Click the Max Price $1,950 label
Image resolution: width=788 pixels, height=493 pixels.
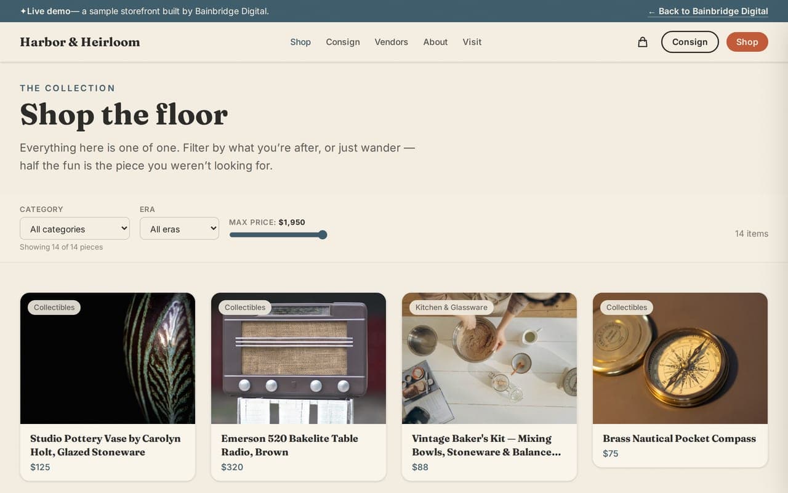point(267,222)
